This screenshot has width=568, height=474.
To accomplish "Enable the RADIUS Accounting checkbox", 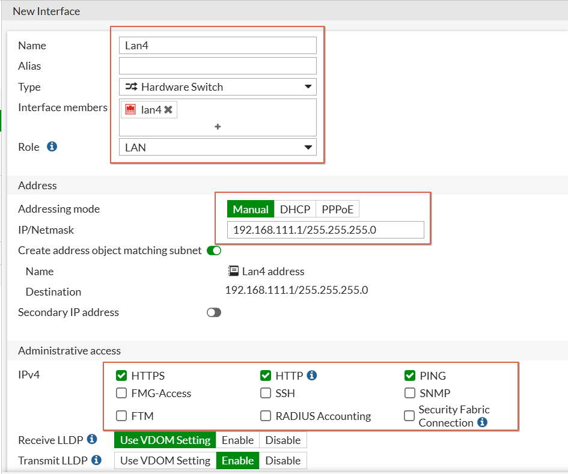I will (x=266, y=416).
